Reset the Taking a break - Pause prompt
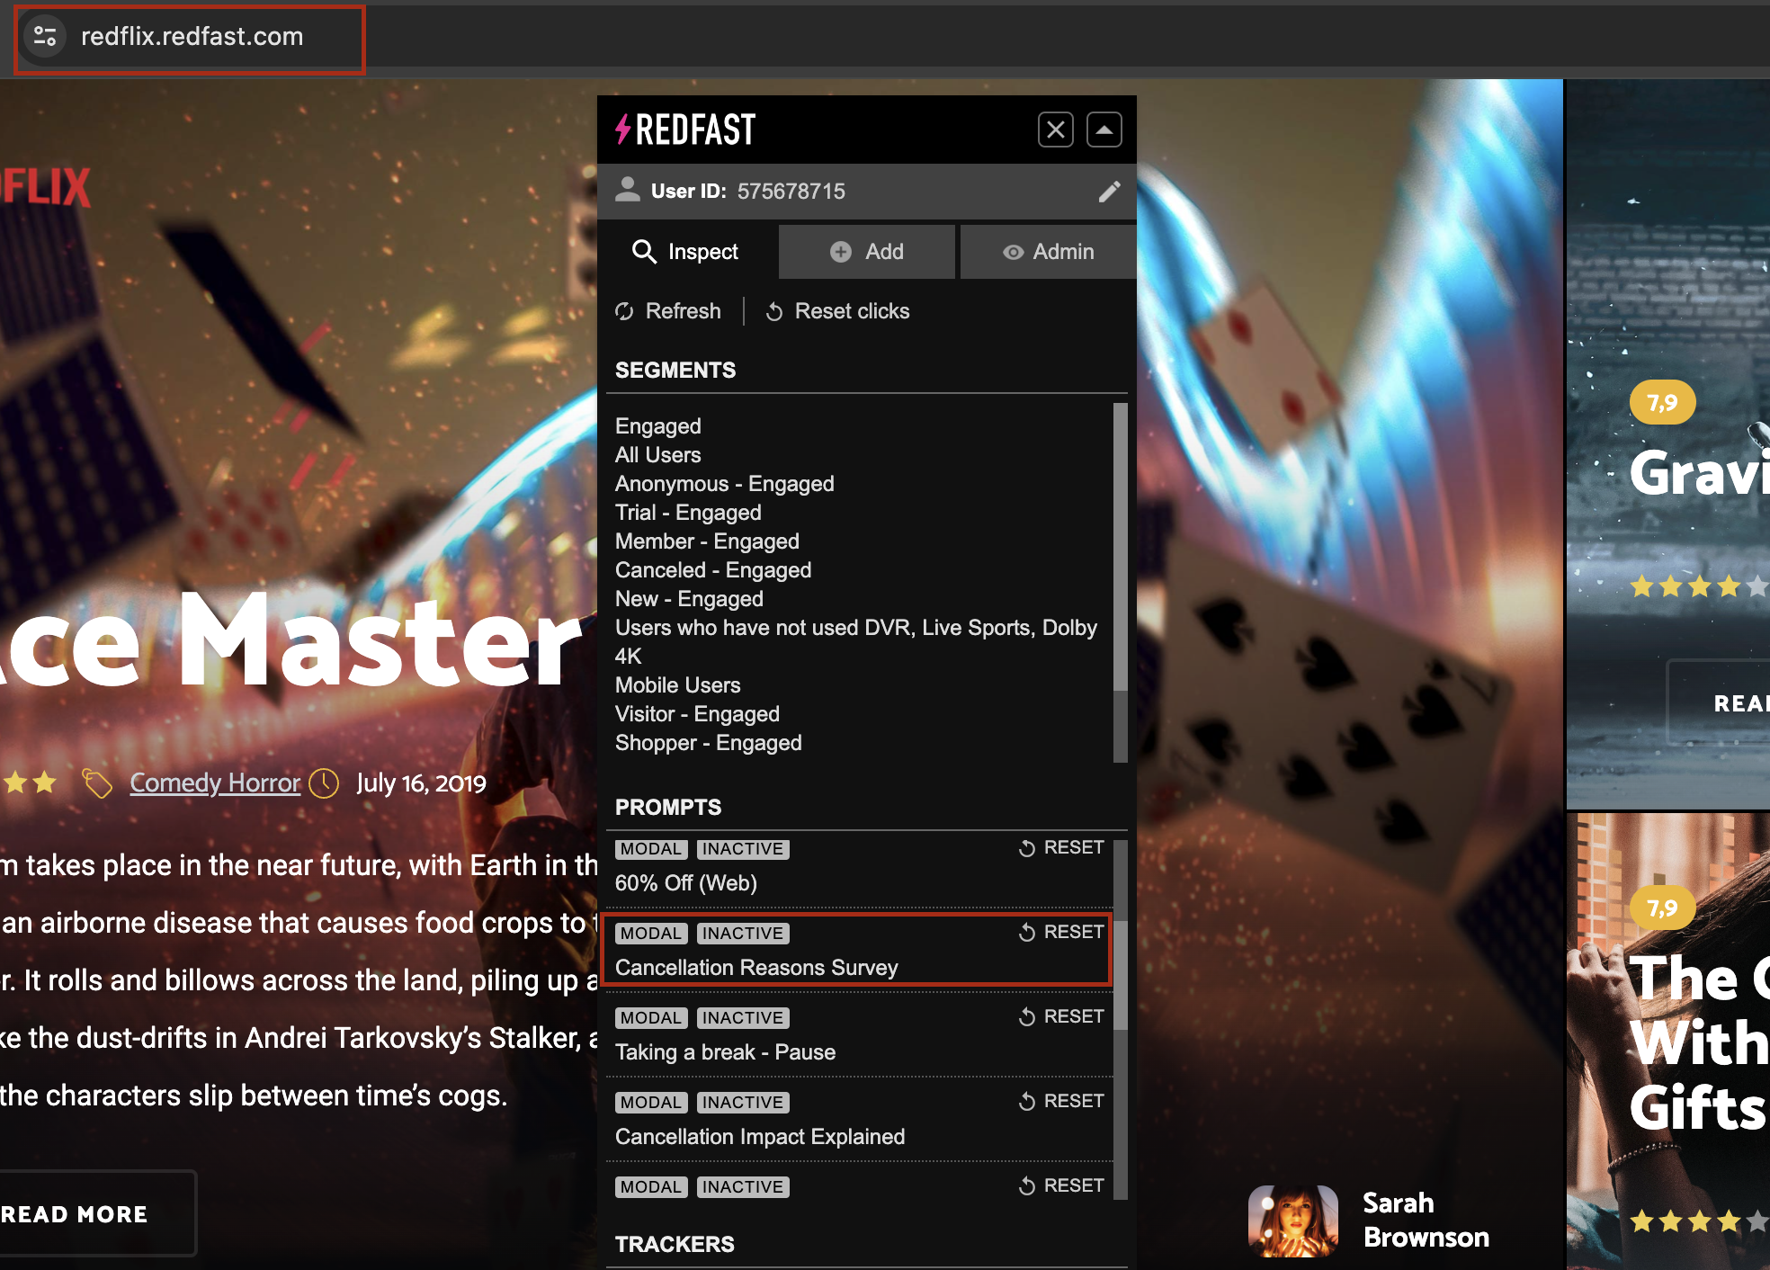Viewport: 1770px width, 1270px height. 1061,1017
